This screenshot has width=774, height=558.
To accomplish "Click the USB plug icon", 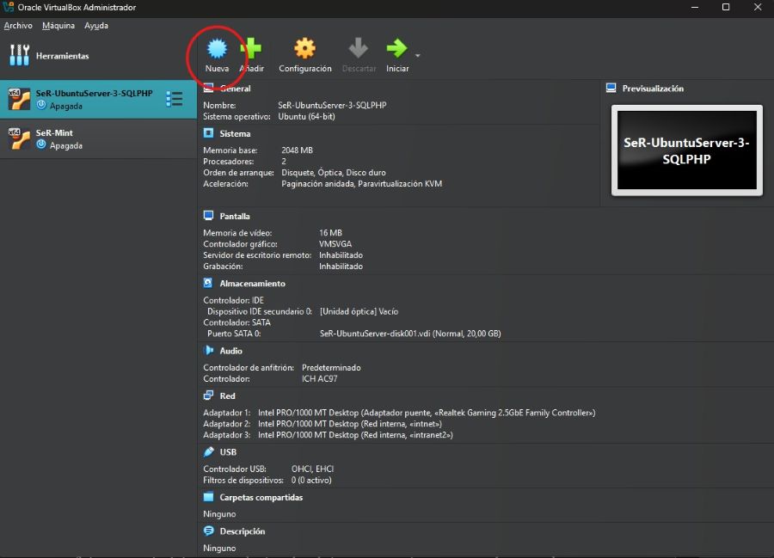I will (x=208, y=451).
